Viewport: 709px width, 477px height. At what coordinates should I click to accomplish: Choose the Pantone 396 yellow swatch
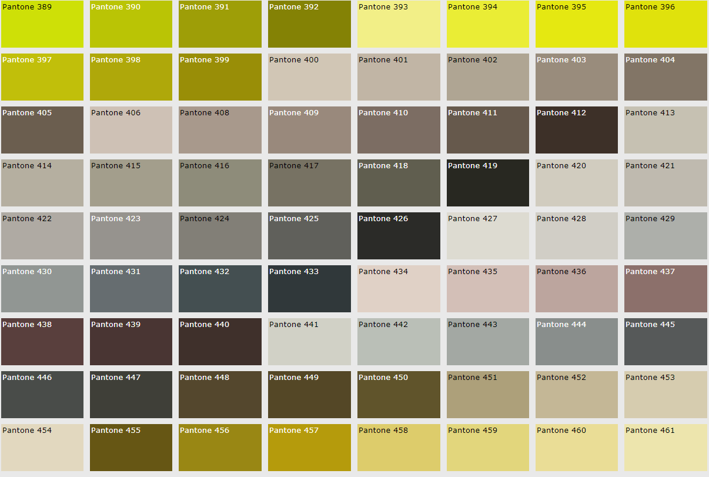tap(665, 24)
